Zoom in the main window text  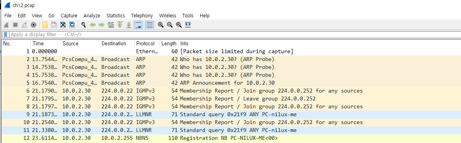coord(160,25)
